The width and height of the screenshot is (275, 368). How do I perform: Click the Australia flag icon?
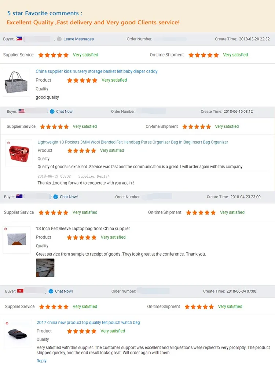[x=19, y=197]
